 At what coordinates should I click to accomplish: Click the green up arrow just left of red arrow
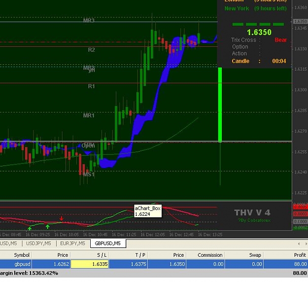click(x=47, y=227)
